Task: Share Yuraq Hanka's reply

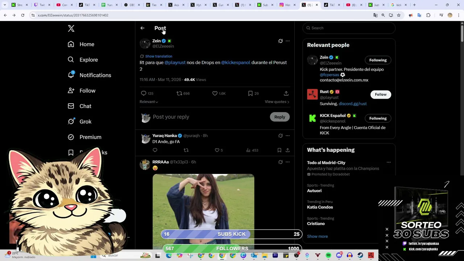Action: coord(287,150)
